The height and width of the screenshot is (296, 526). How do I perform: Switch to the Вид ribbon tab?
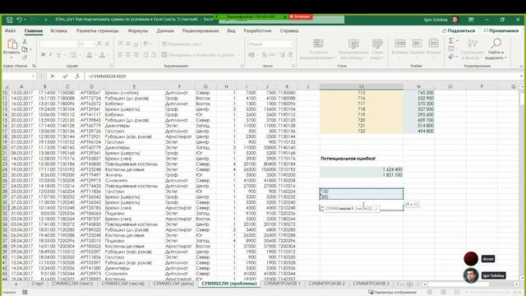[231, 30]
